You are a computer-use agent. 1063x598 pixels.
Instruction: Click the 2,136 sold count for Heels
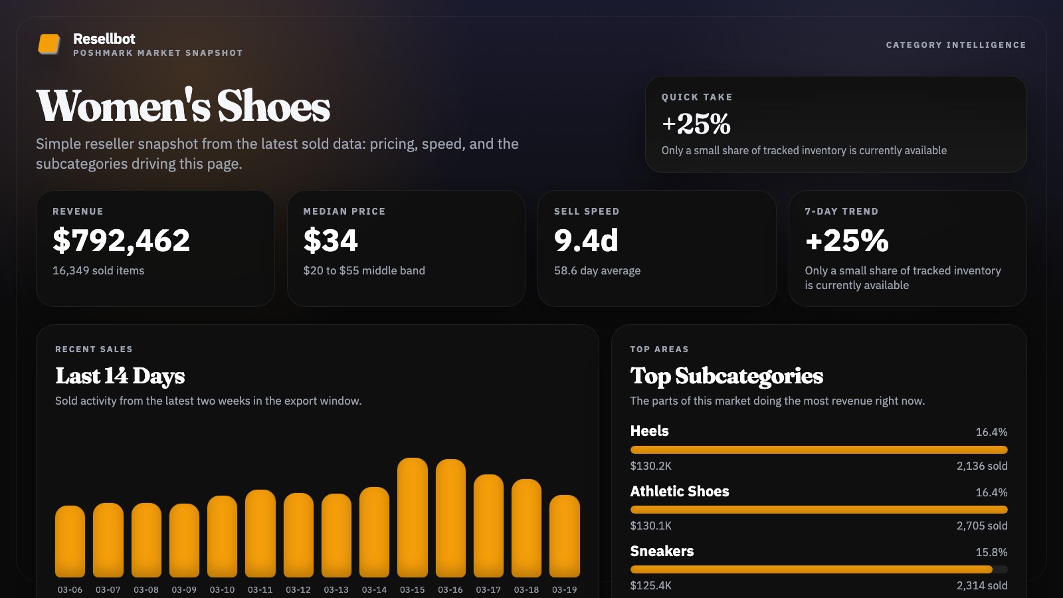[981, 466]
